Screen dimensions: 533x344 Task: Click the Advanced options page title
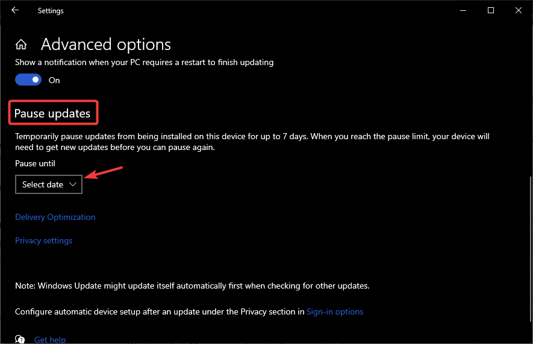click(106, 45)
